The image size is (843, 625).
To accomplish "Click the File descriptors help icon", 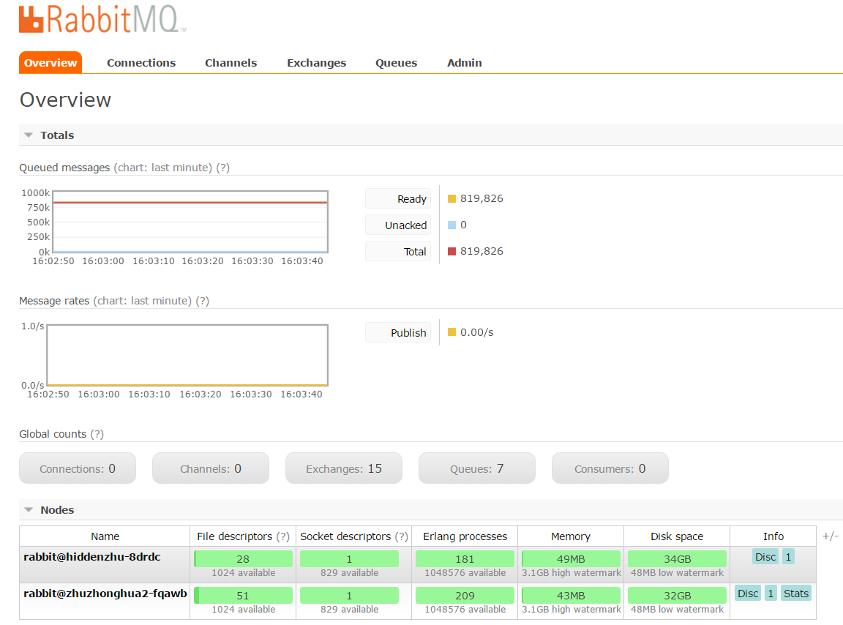I will click(x=284, y=536).
